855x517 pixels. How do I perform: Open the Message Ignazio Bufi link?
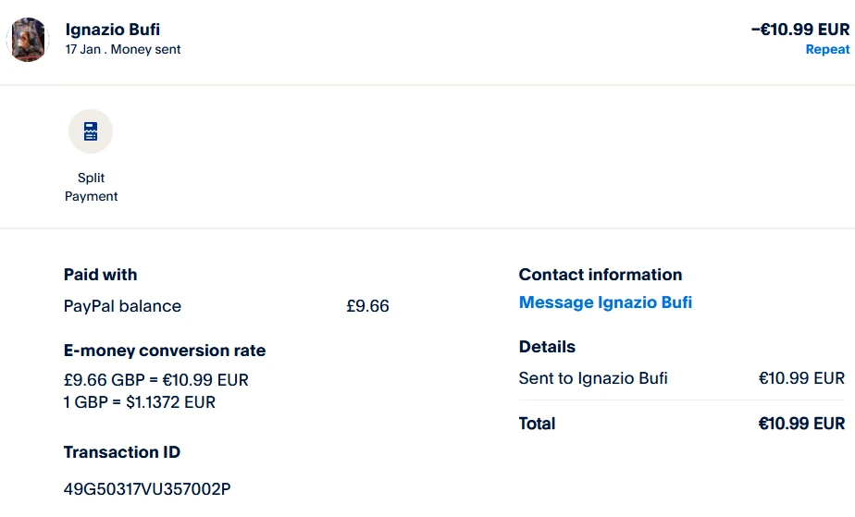pyautogui.click(x=605, y=302)
